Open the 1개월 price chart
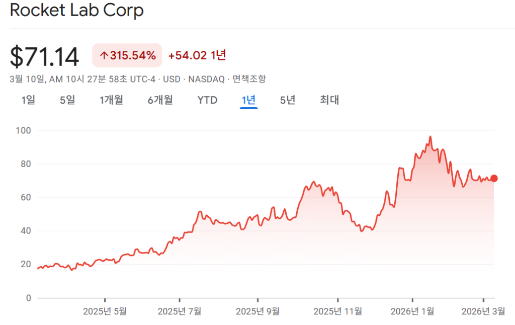This screenshot has width=515, height=325. point(111,100)
